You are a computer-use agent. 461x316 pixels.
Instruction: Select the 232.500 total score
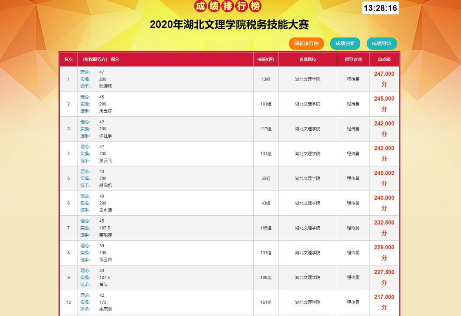[x=384, y=223]
